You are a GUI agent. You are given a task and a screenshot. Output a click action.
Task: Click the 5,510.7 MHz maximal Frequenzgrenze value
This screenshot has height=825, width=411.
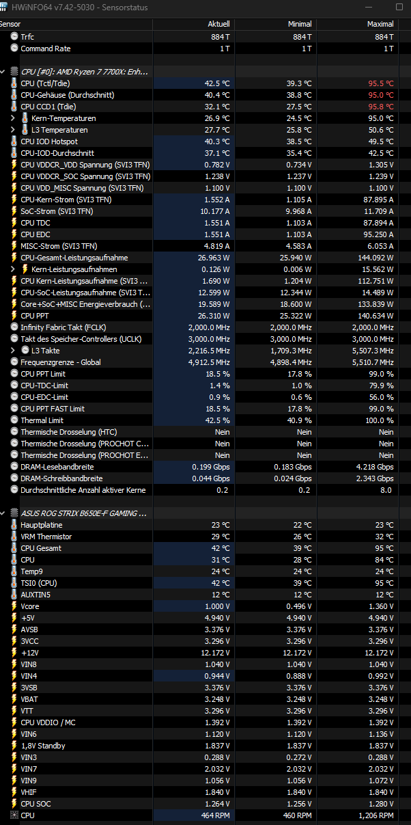click(x=373, y=362)
